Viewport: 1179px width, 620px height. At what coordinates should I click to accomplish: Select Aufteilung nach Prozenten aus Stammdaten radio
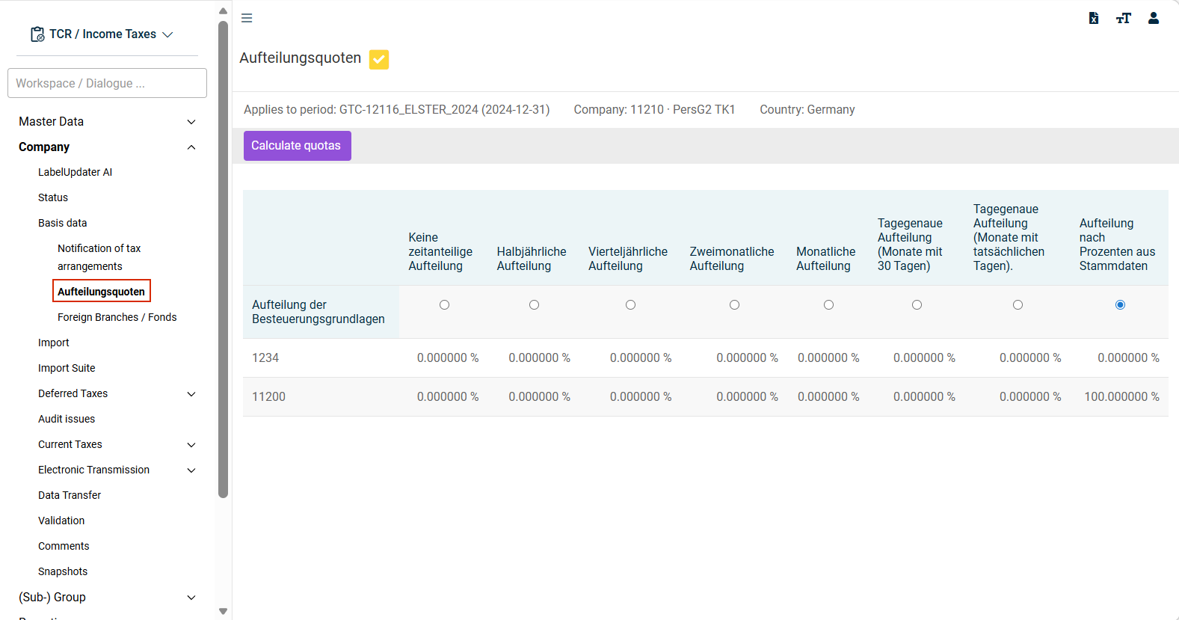click(1120, 304)
